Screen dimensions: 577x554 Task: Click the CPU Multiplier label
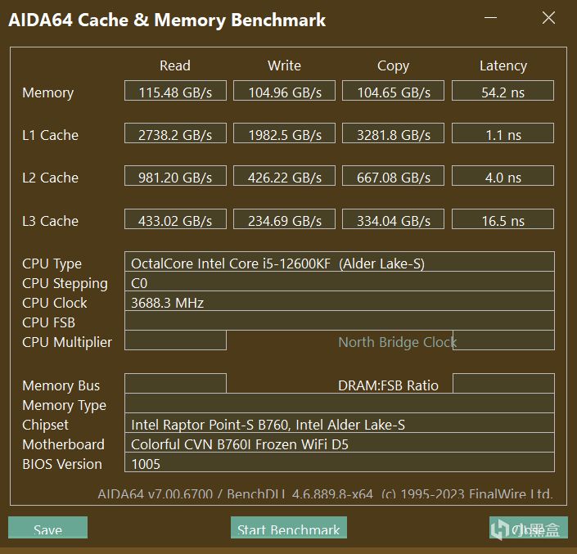(x=67, y=343)
